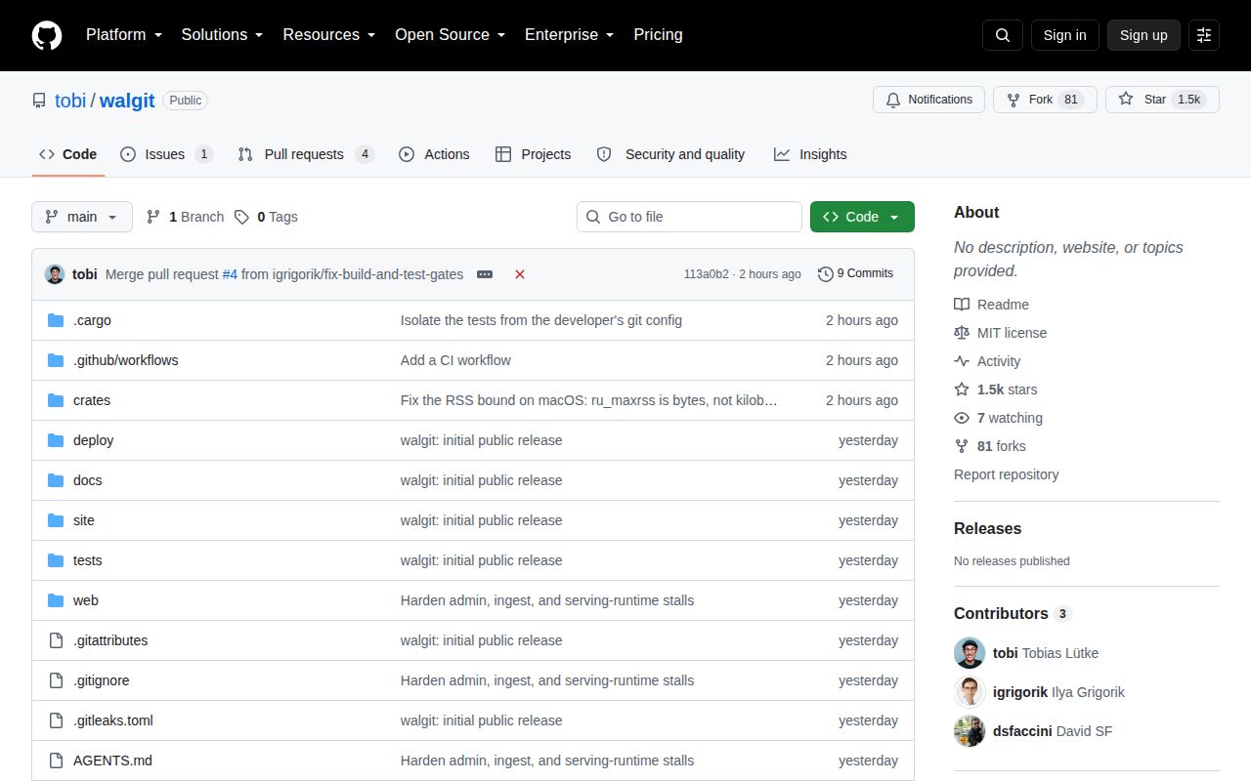Open the Contributors section heading
Image resolution: width=1251 pixels, height=781 pixels.
[1001, 613]
